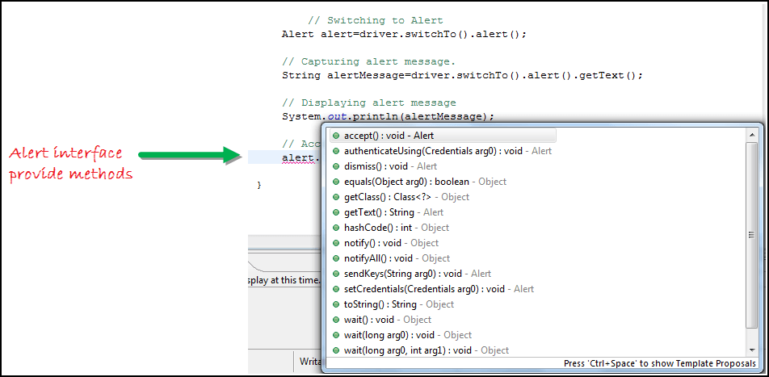This screenshot has width=769, height=377.
Task: Choose getClass() from suggestion list
Action: [406, 197]
